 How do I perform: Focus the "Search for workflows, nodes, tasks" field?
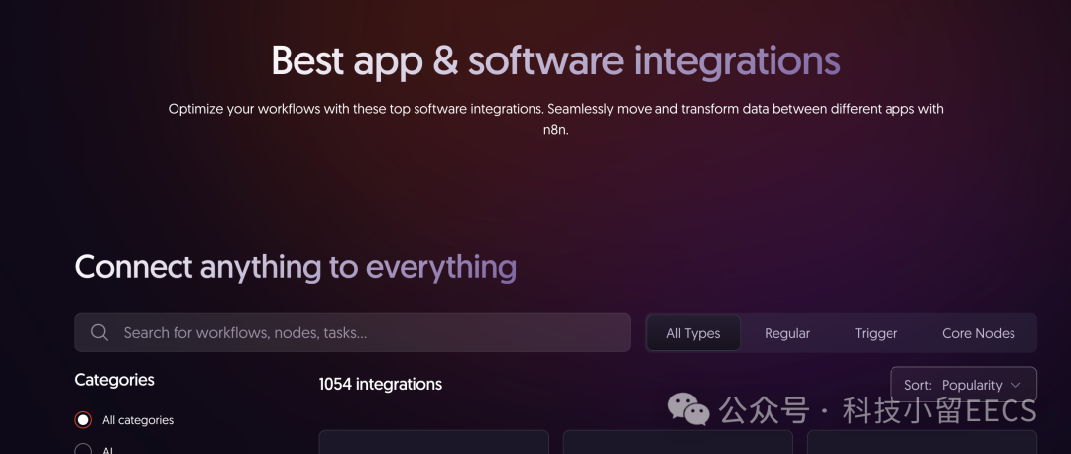[x=352, y=332]
